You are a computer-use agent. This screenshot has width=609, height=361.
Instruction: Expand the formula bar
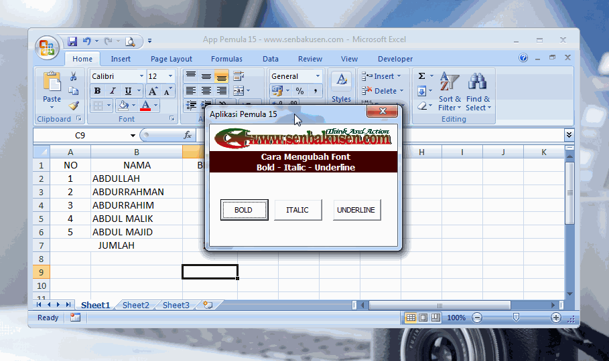click(569, 135)
